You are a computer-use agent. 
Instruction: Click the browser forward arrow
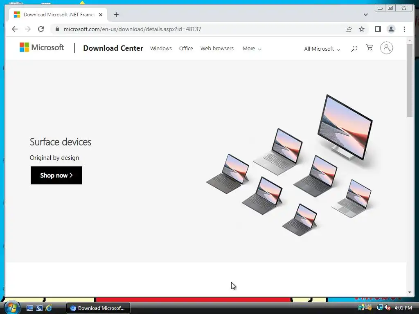click(x=28, y=29)
